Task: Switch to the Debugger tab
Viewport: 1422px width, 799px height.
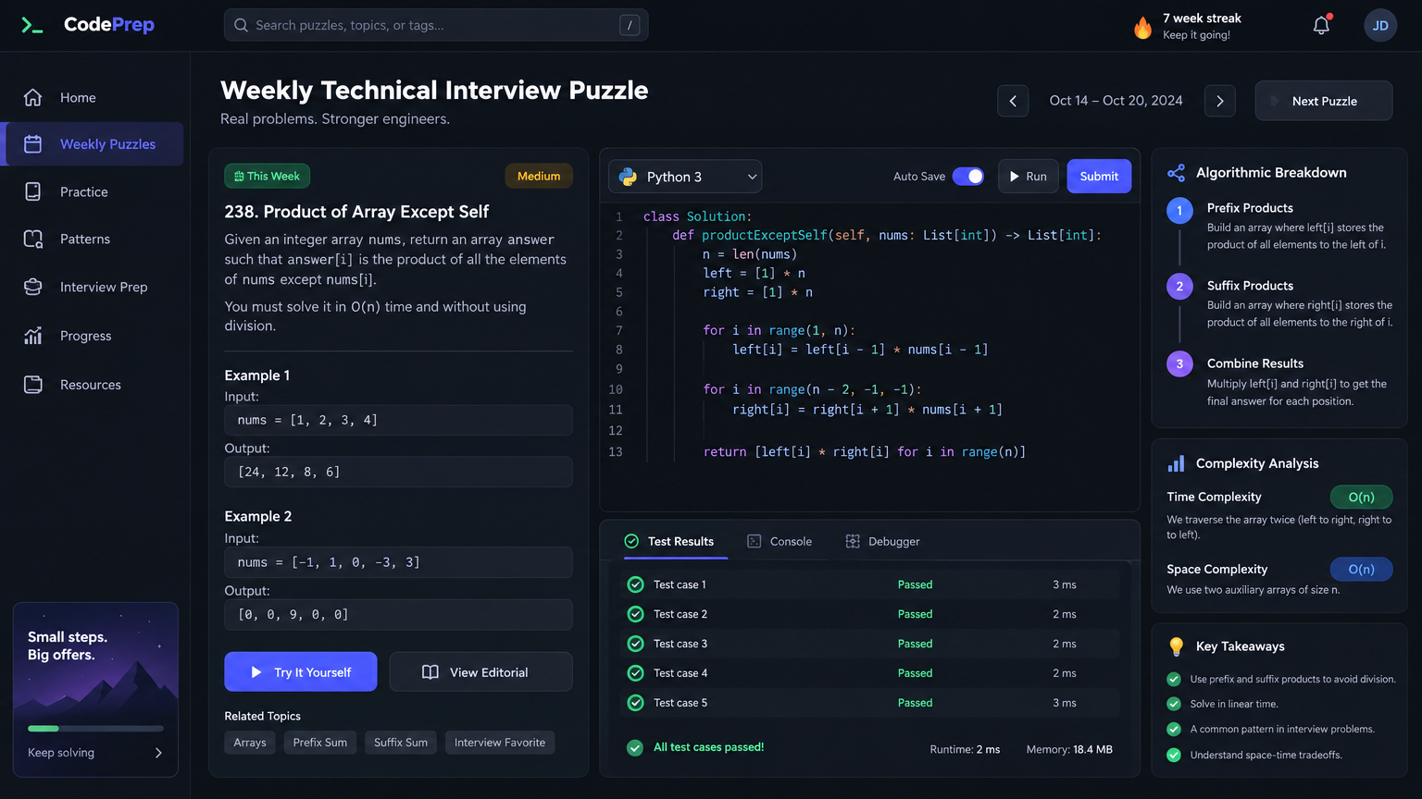Action: pyautogui.click(x=882, y=541)
